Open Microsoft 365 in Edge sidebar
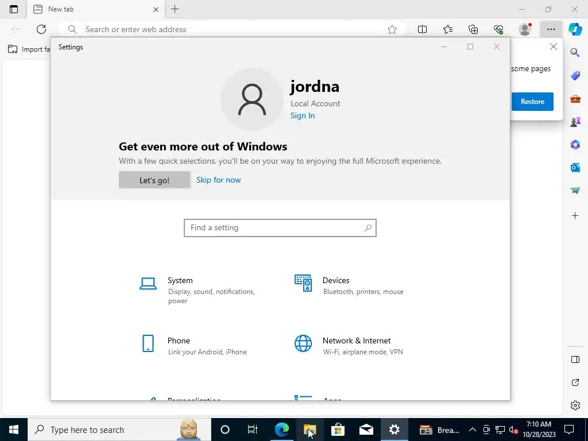 (575, 145)
